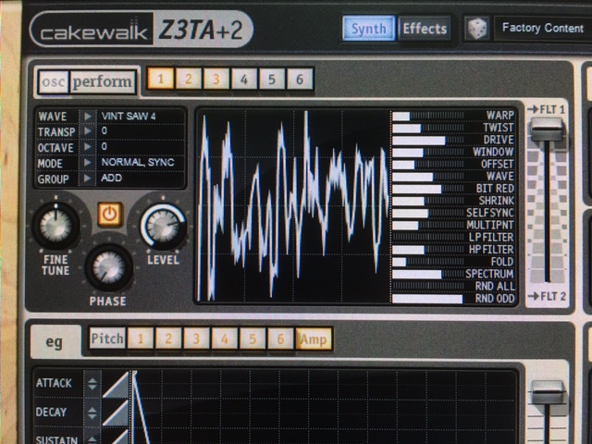Adjust the LP FILTER shaper bar
The height and width of the screenshot is (444, 592).
click(x=427, y=238)
